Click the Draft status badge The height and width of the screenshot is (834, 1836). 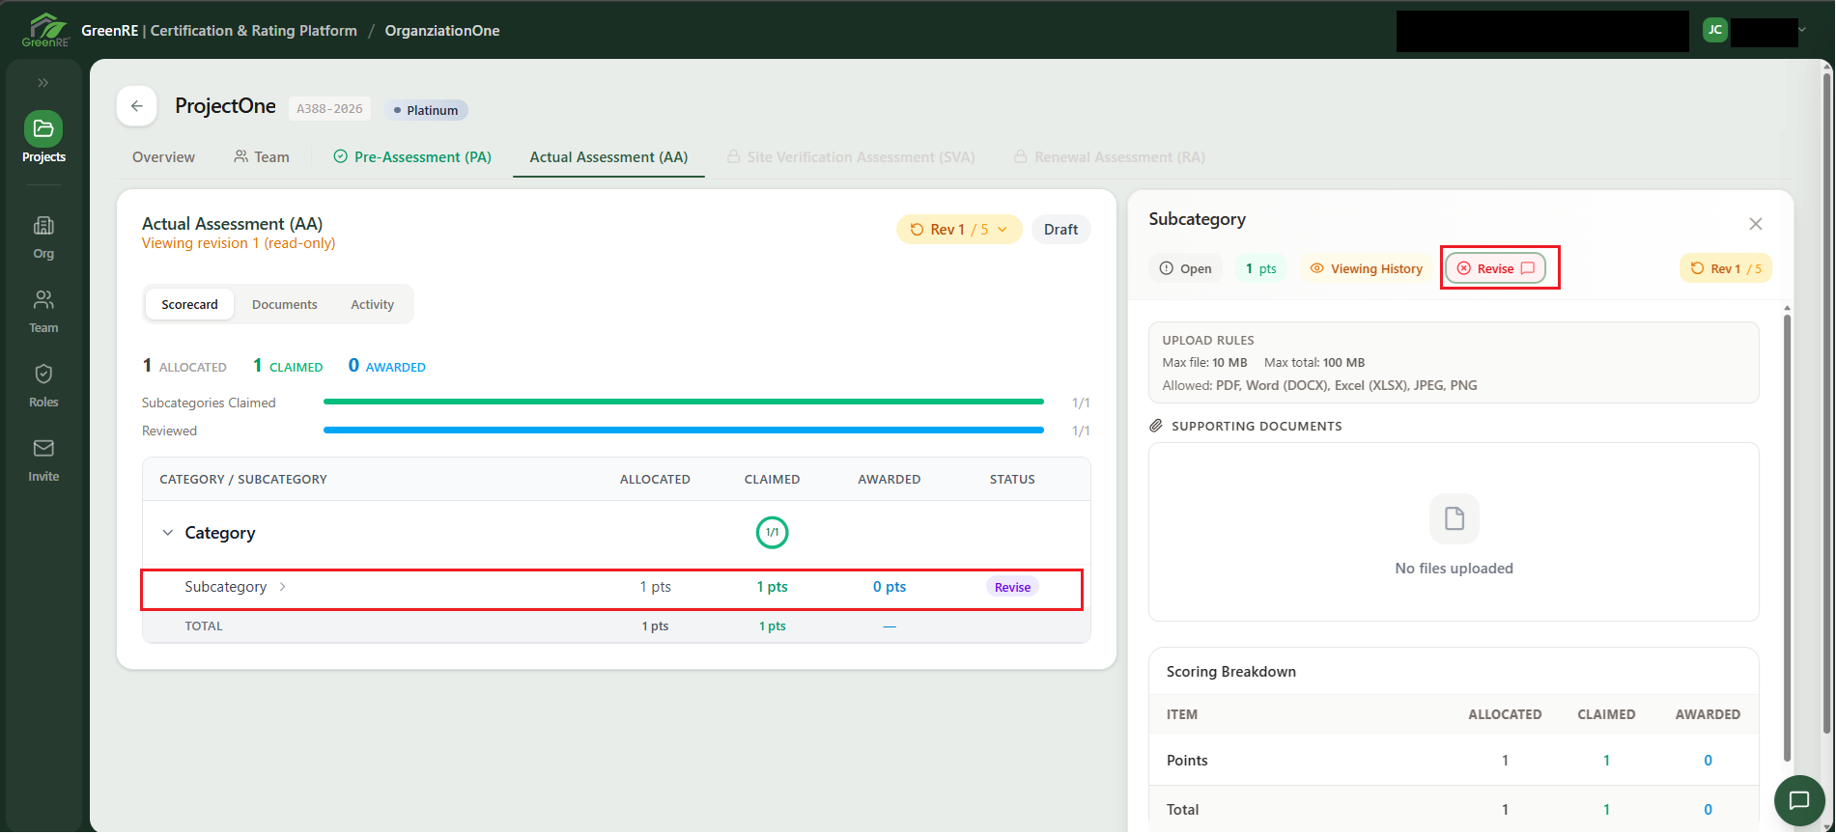(1061, 230)
